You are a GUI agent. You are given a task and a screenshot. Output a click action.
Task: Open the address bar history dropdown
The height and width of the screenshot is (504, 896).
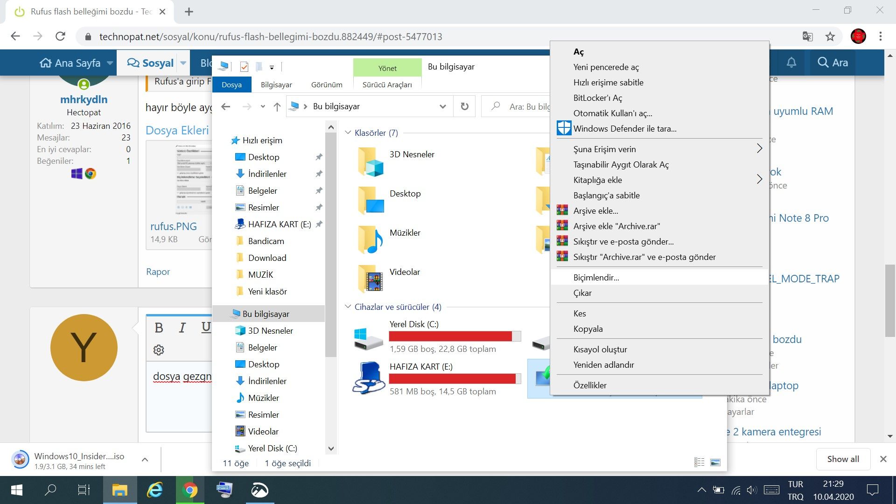coord(442,106)
